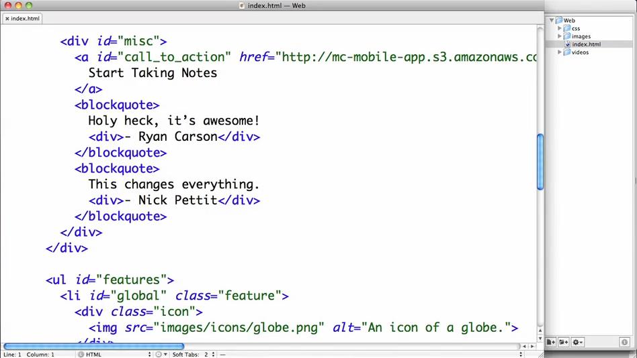
Task: Click the "call_to_action" attribute value
Action: [174, 57]
